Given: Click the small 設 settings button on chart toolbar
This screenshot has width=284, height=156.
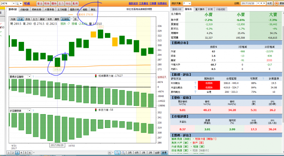Looking at the screenshot, I should click(x=75, y=19).
